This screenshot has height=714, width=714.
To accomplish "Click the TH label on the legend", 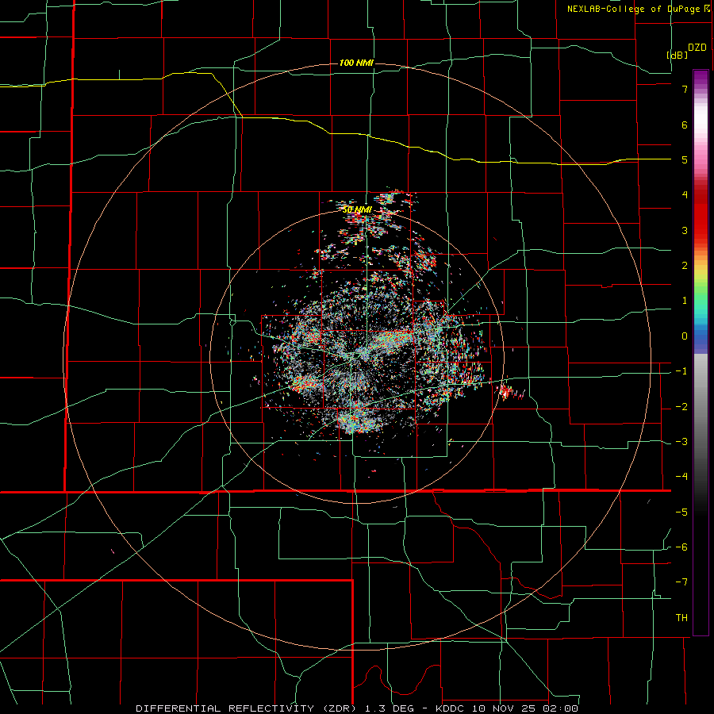I will coord(681,618).
